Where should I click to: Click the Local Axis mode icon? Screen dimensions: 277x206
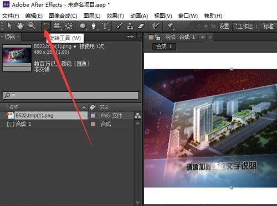pyautogui.click(x=199, y=27)
